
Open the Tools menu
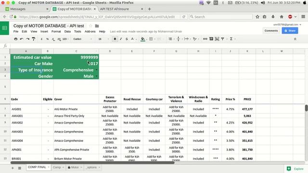pyautogui.click(x=77, y=31)
